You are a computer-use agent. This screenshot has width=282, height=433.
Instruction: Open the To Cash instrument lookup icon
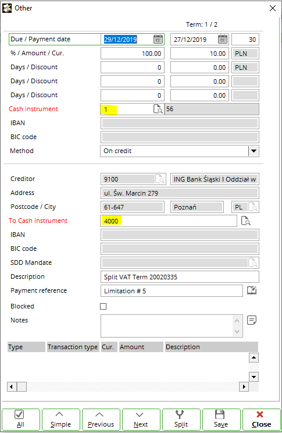pyautogui.click(x=245, y=221)
